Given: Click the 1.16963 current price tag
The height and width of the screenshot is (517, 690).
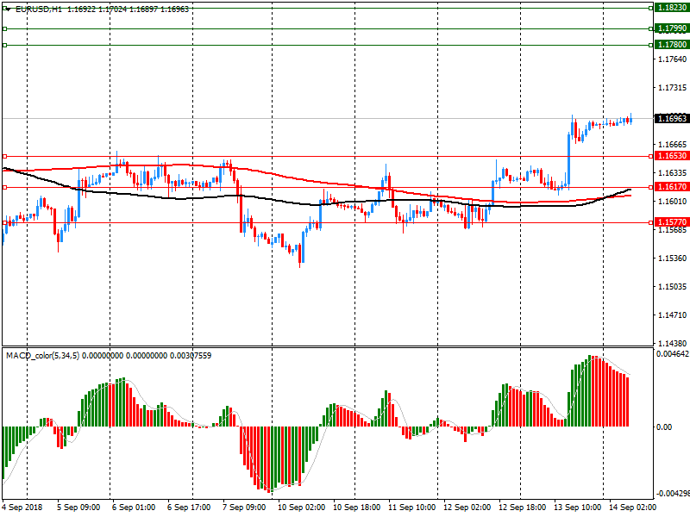Looking at the screenshot, I should pyautogui.click(x=672, y=118).
